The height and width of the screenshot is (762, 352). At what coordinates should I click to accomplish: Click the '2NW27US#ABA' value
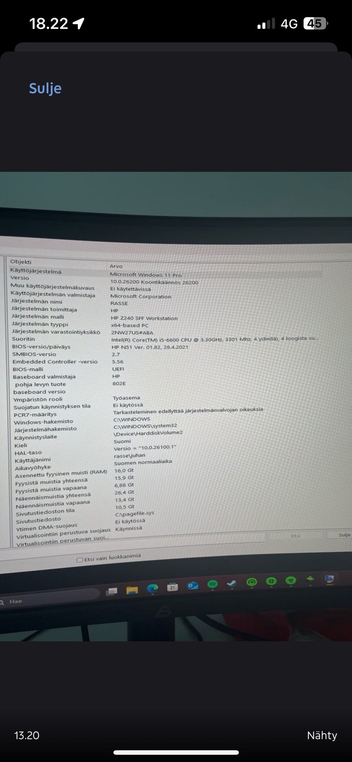point(132,333)
